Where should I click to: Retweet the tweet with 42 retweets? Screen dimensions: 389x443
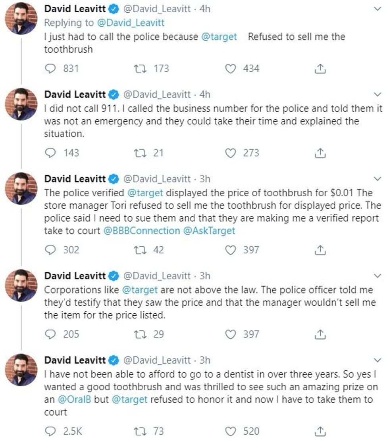140,250
